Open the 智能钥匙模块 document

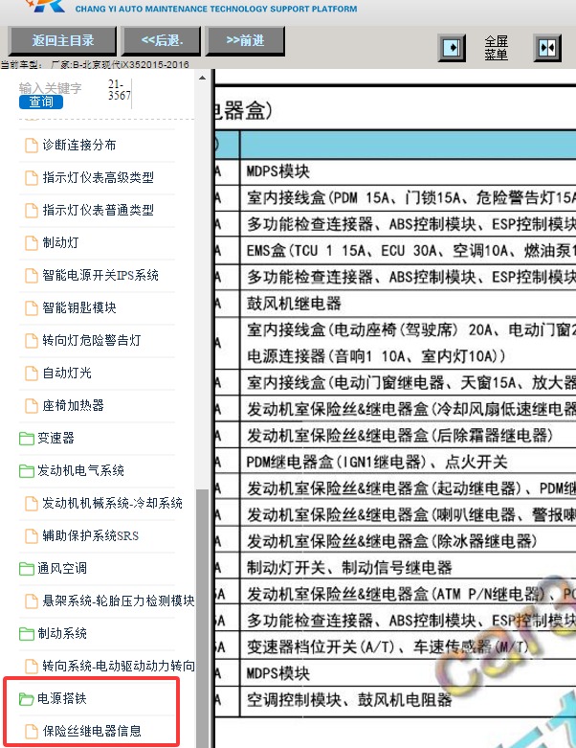[x=79, y=307]
